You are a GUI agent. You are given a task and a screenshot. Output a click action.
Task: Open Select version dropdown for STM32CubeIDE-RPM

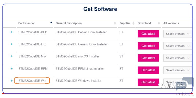click(x=178, y=70)
